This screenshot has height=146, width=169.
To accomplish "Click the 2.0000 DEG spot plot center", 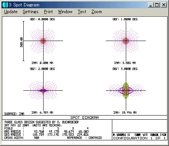I will click(x=43, y=90).
